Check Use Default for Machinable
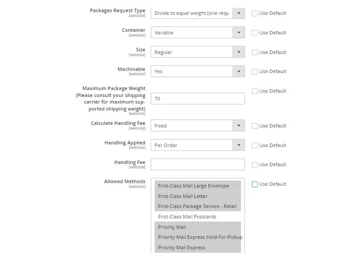The width and height of the screenshot is (364, 261). pyautogui.click(x=254, y=71)
